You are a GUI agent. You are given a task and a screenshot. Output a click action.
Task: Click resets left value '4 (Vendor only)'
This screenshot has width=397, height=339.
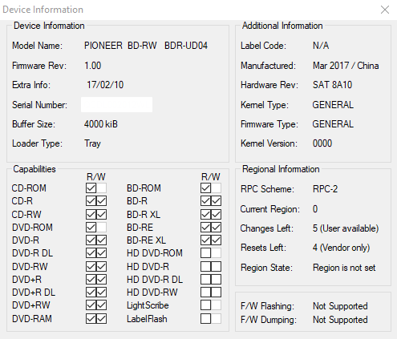[x=341, y=248]
